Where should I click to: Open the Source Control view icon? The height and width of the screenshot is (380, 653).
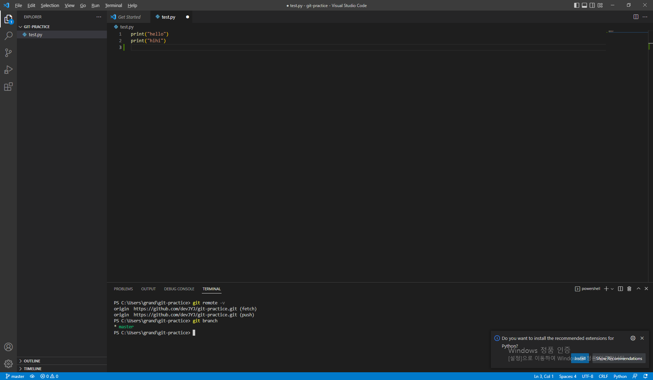[x=8, y=53]
